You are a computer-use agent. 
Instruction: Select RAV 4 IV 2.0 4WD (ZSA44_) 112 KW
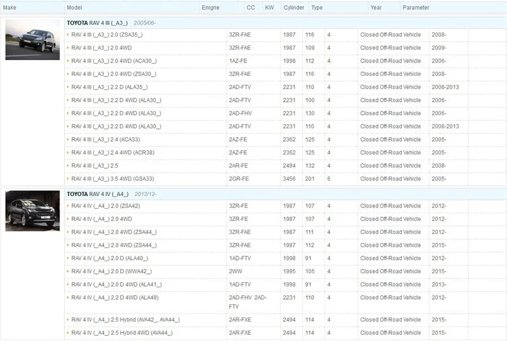pyautogui.click(x=114, y=245)
